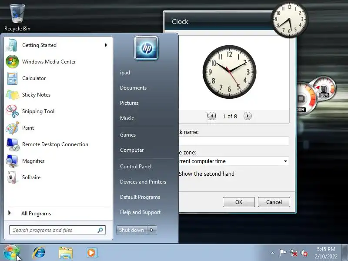Open the Paint palette icon
Viewport: 348px width, 261px height.
(x=13, y=128)
